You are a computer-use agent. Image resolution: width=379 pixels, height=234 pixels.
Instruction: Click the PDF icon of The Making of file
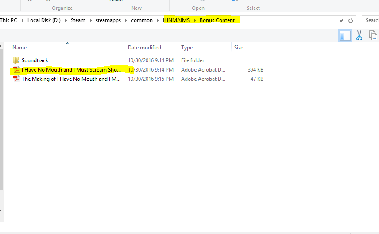coord(16,79)
